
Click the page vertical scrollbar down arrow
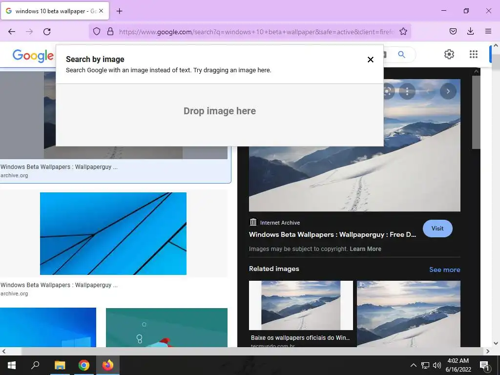pyautogui.click(x=496, y=343)
